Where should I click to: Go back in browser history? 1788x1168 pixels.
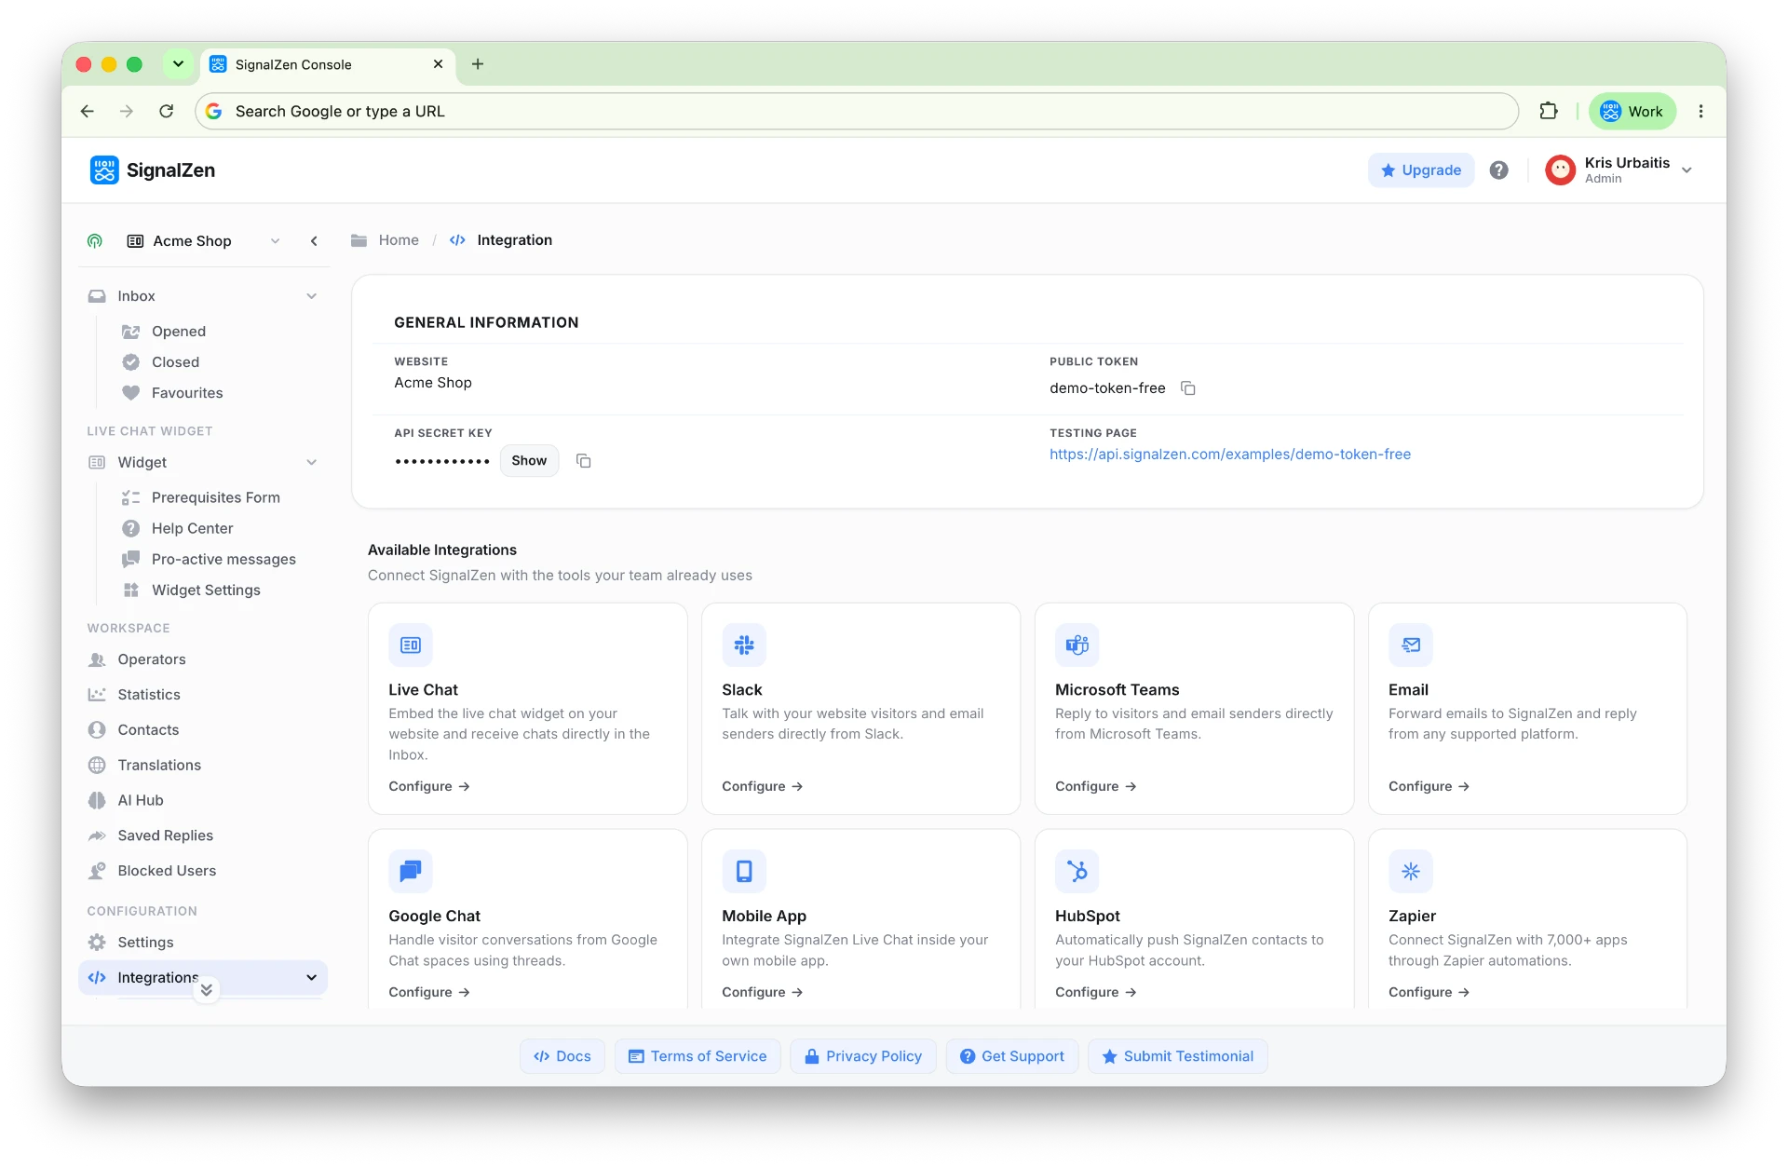pyautogui.click(x=88, y=111)
